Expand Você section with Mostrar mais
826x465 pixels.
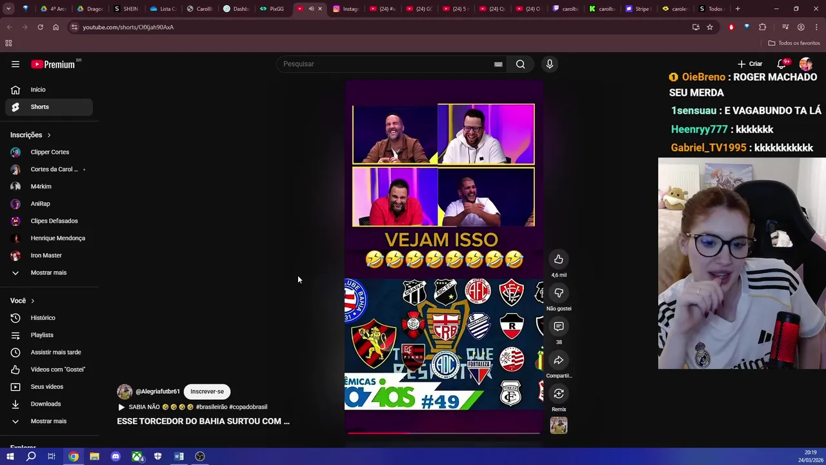(49, 421)
